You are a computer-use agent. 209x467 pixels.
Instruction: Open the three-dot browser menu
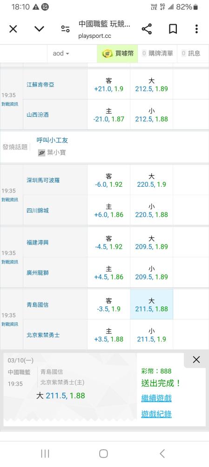[196, 29]
